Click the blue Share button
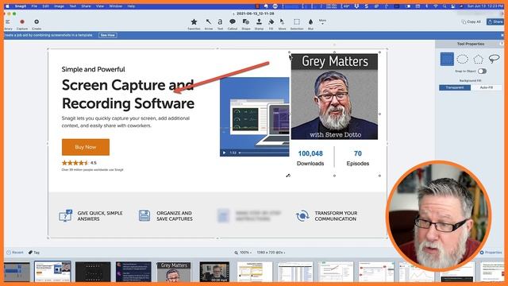Viewport: 508px width, 286px height. point(495,21)
